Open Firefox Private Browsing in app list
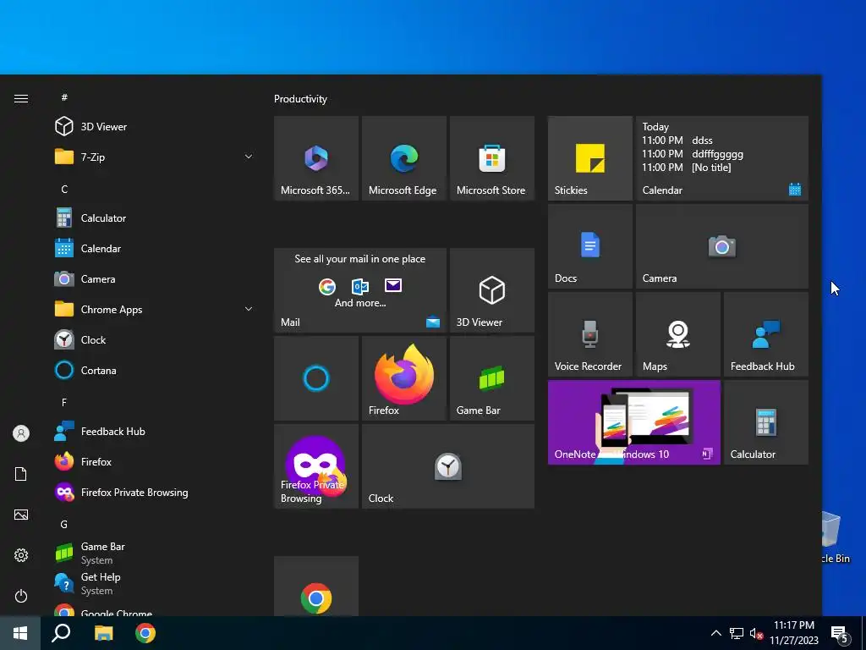The width and height of the screenshot is (866, 650). click(x=155, y=492)
